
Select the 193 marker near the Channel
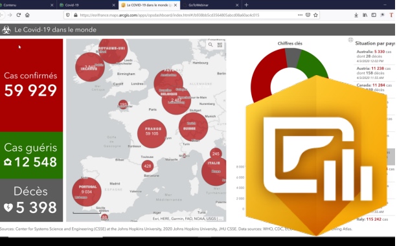[x=123, y=104]
